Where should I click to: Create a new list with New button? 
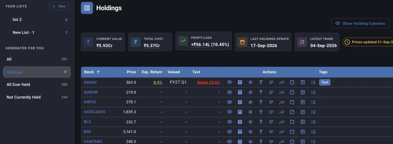point(59,6)
